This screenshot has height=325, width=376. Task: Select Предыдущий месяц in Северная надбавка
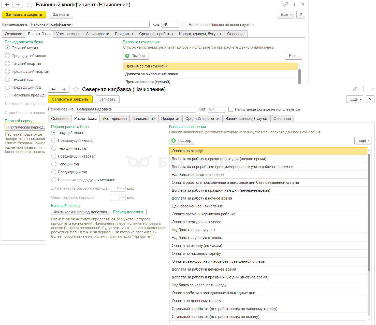click(54, 140)
